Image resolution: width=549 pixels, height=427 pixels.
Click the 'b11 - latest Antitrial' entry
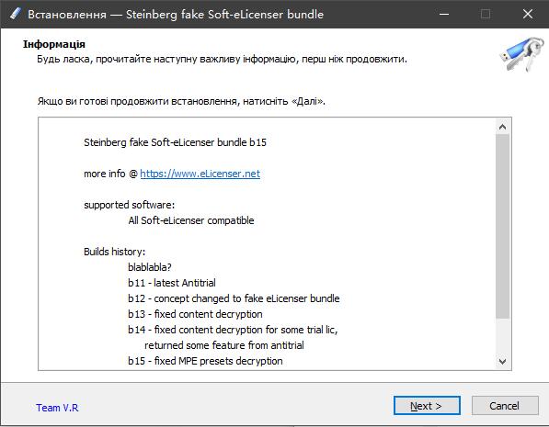pyautogui.click(x=172, y=283)
